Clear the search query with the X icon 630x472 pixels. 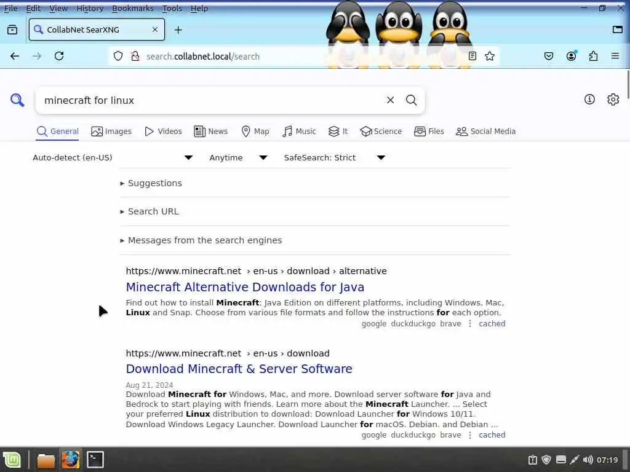pyautogui.click(x=390, y=100)
